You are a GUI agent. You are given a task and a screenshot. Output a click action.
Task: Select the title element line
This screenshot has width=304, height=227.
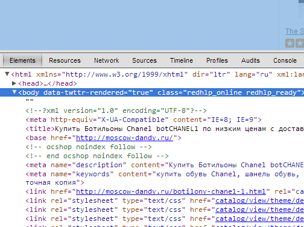(x=165, y=129)
